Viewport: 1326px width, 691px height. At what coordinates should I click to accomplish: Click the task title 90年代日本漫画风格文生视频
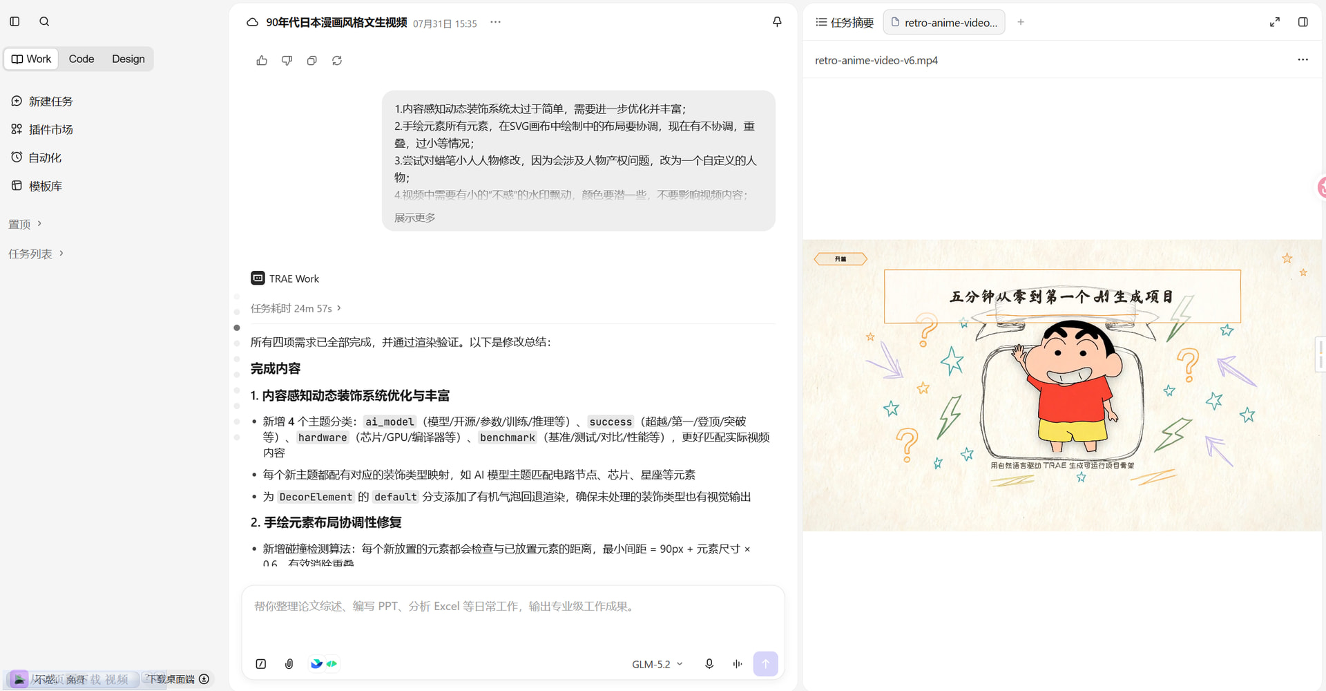coord(336,23)
